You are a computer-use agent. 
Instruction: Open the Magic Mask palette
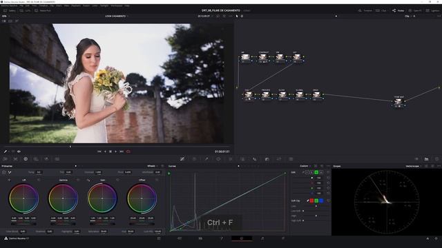tap(242, 159)
